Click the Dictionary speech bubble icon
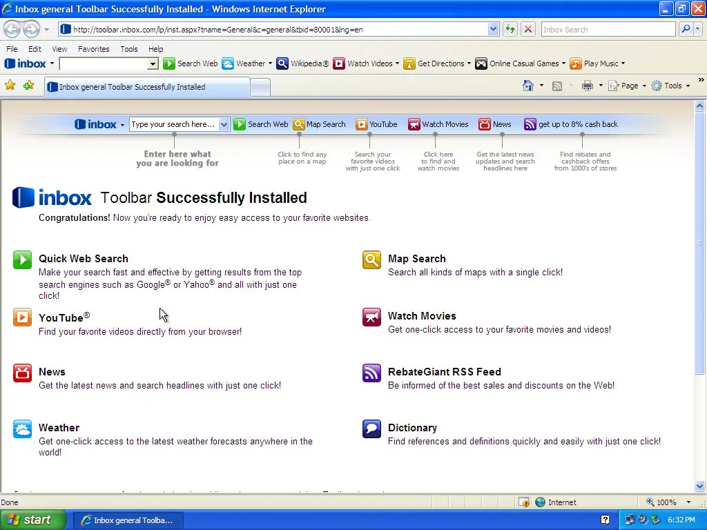707x530 pixels. (x=371, y=429)
